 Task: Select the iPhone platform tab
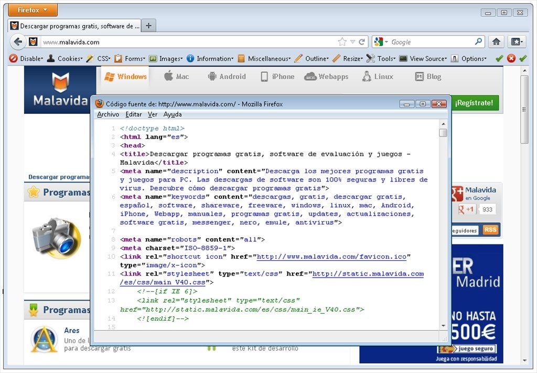click(x=277, y=77)
